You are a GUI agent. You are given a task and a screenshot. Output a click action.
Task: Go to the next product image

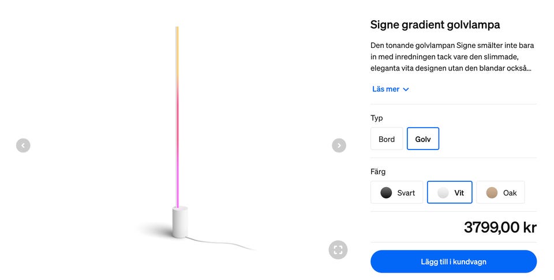click(x=339, y=145)
